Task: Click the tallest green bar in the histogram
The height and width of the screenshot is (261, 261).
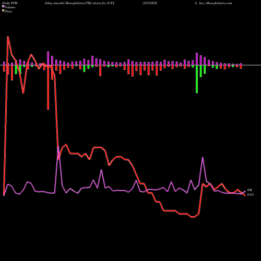Action: coord(197,79)
